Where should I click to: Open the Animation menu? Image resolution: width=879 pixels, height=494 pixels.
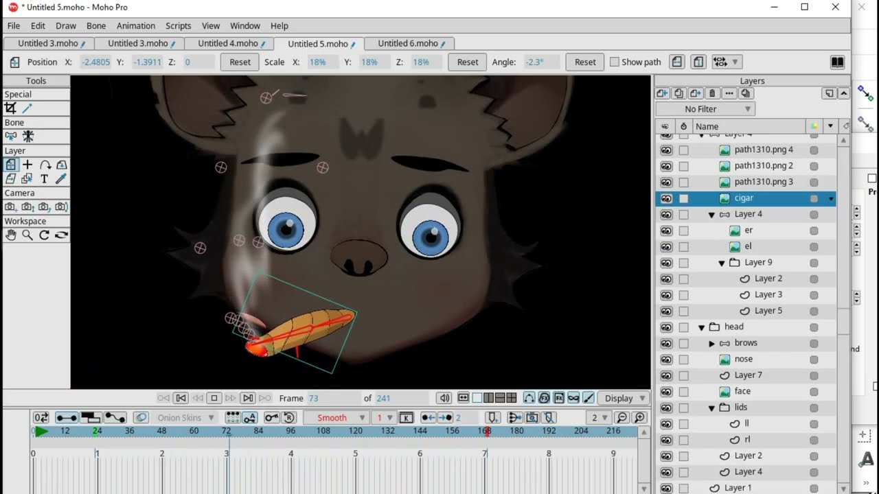point(136,25)
